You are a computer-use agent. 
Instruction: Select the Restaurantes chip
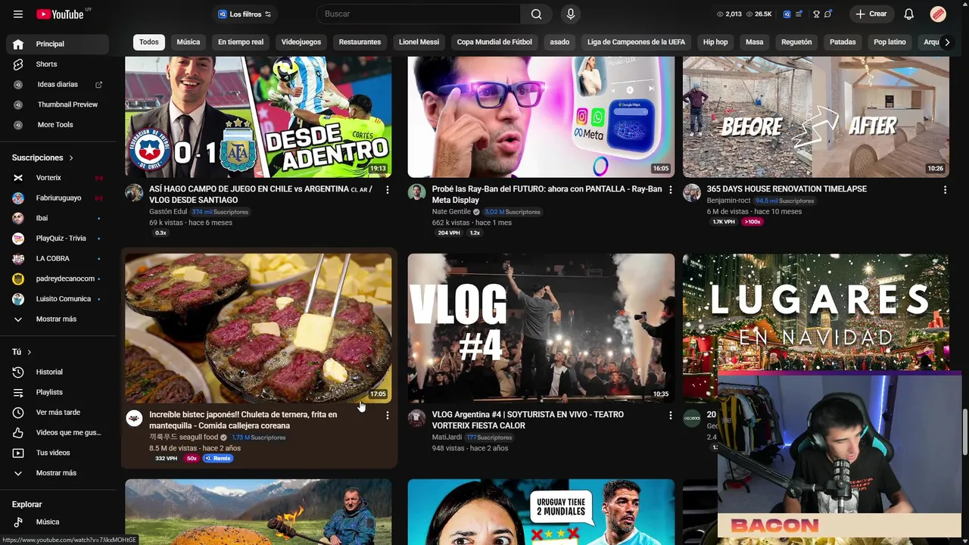[x=360, y=42]
